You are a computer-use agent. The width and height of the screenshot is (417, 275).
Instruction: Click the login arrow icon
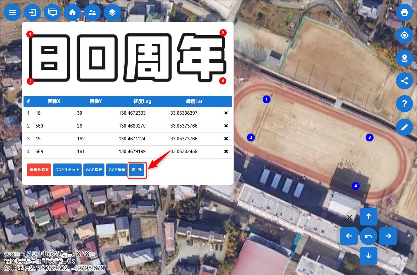coord(32,12)
